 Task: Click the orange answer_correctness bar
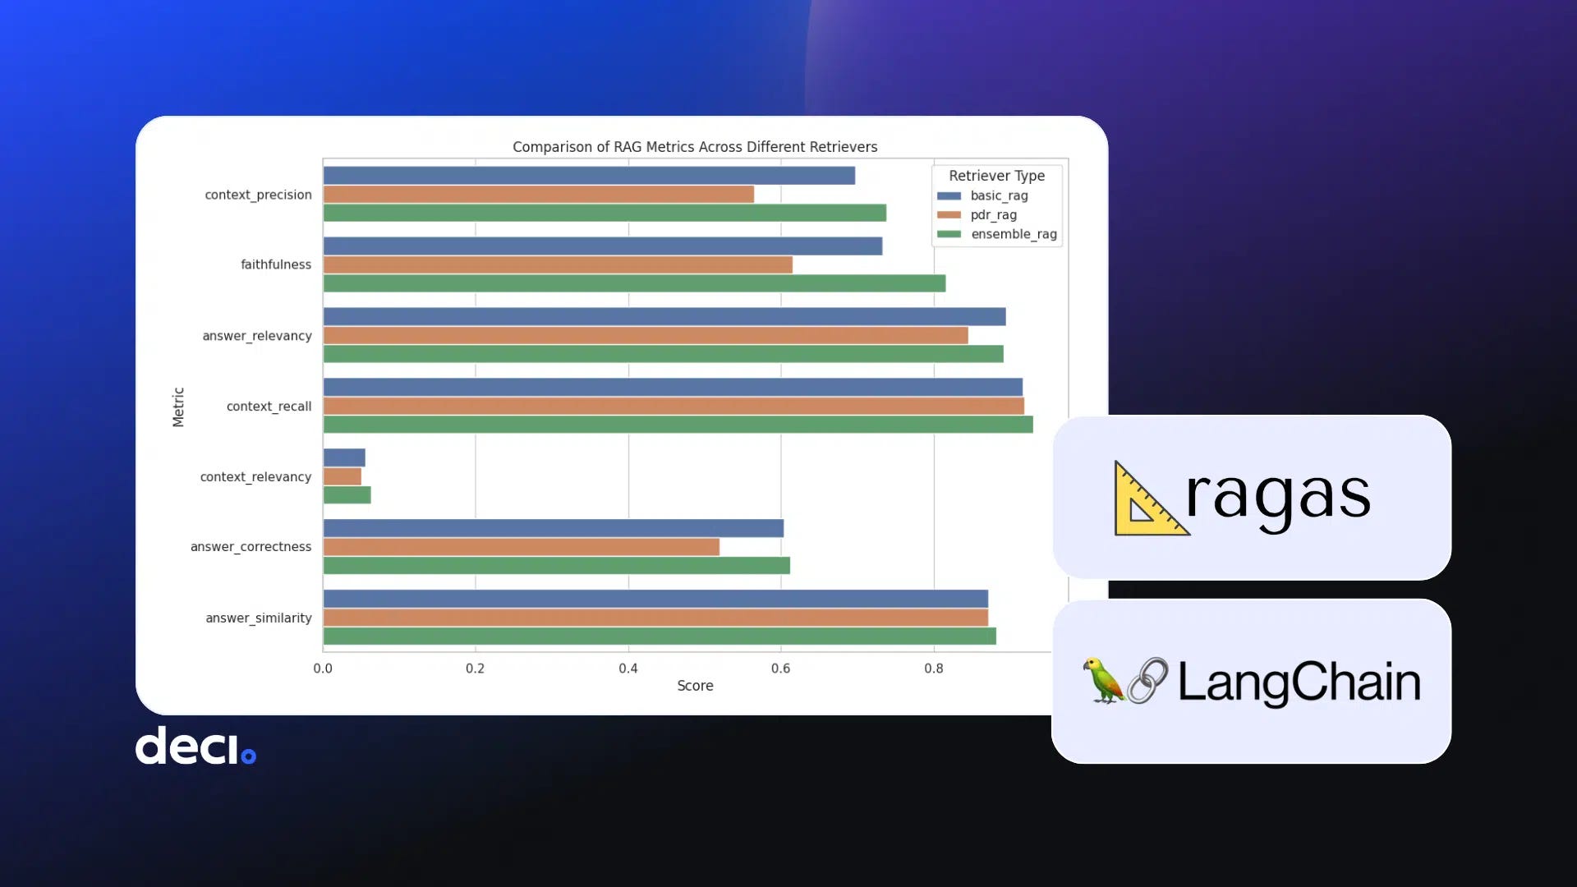pyautogui.click(x=521, y=547)
